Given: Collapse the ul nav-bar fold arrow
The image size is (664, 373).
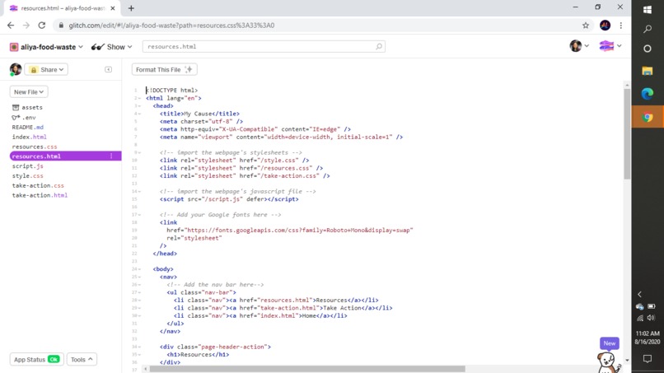Looking at the screenshot, I should click(x=139, y=292).
